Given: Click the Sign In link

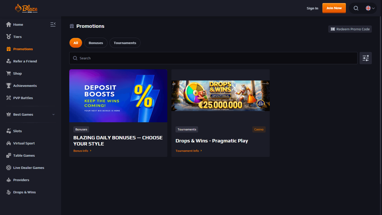Looking at the screenshot, I should click(312, 8).
